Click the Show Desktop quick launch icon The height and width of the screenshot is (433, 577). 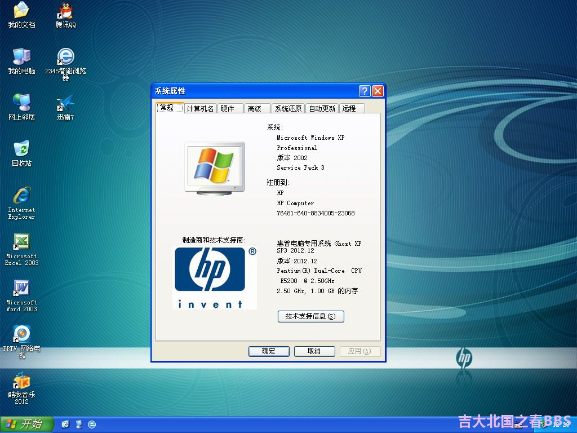(65, 424)
